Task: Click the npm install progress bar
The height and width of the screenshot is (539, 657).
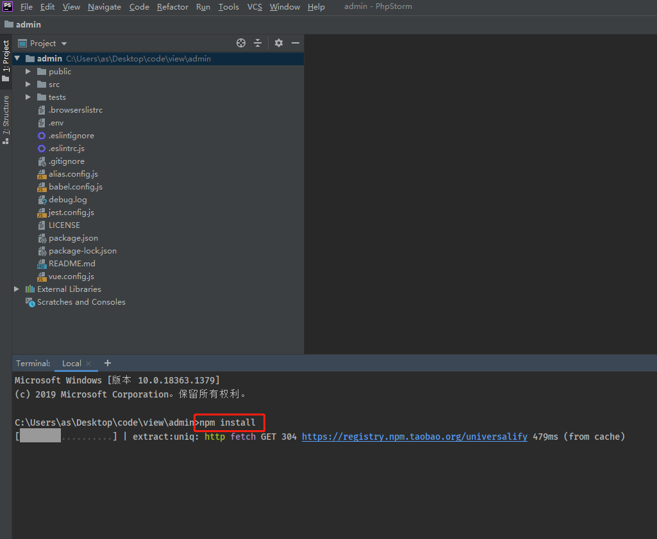Action: click(66, 436)
